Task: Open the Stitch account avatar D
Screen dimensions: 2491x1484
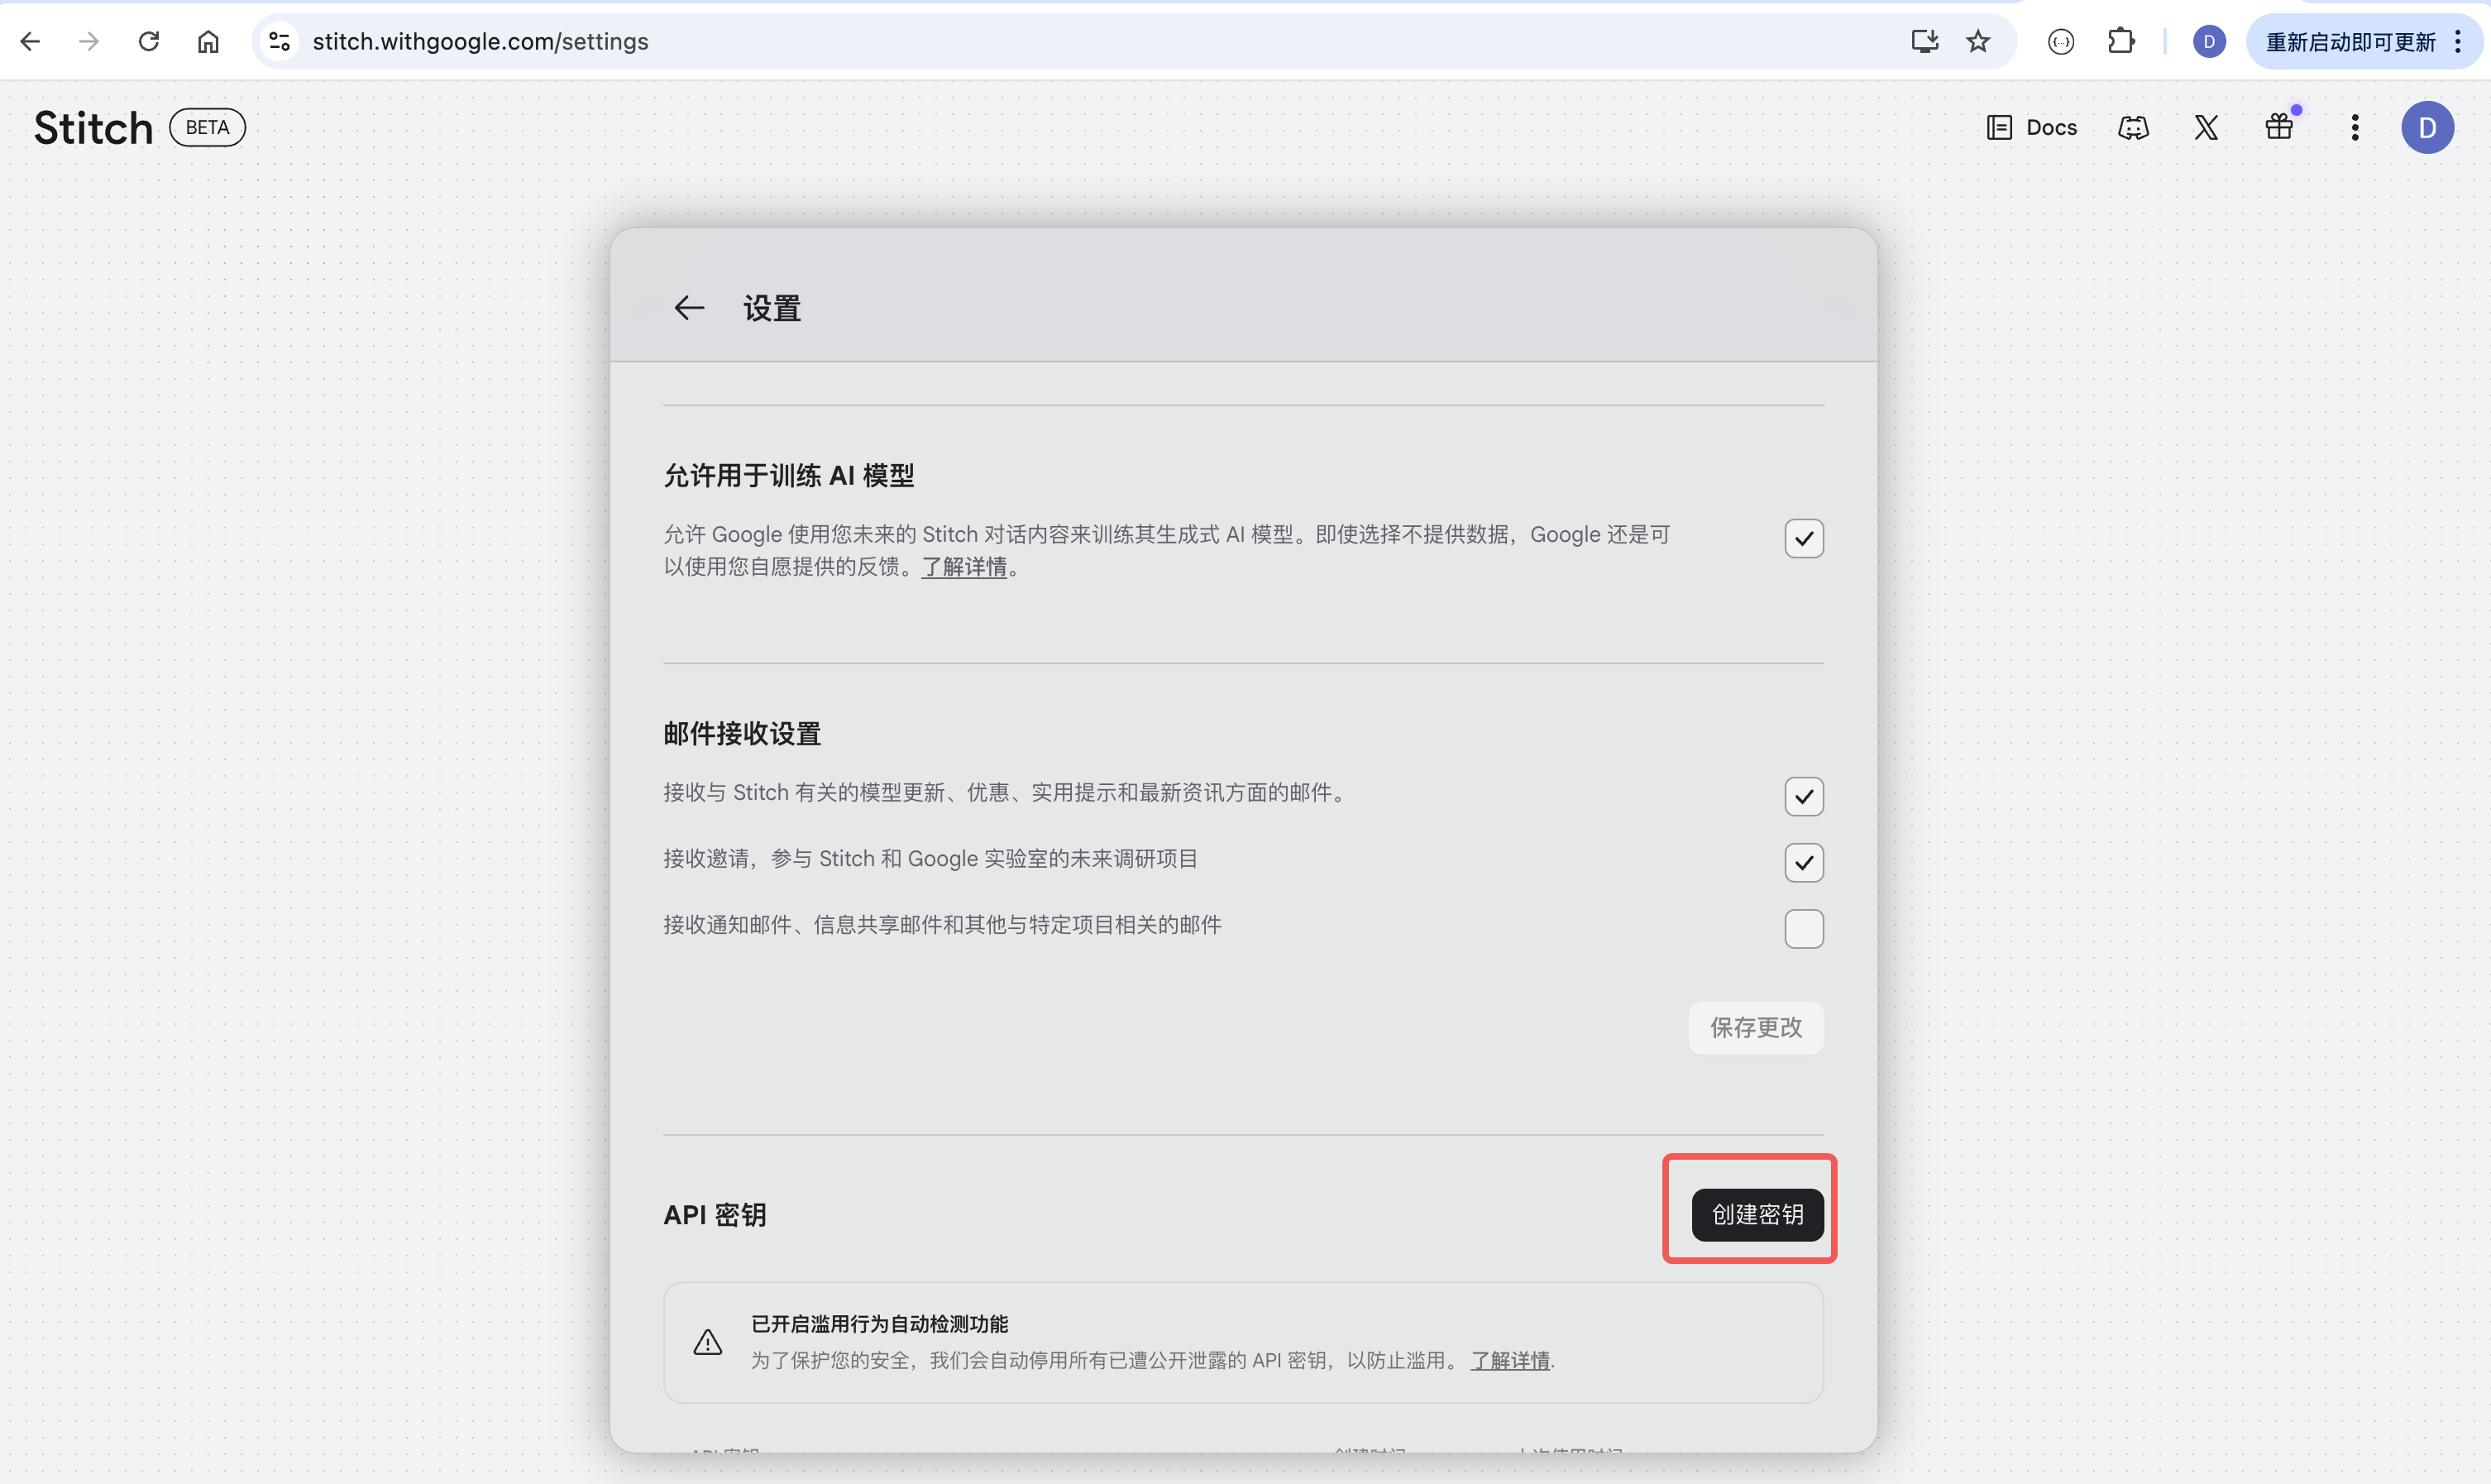Action: [2427, 127]
